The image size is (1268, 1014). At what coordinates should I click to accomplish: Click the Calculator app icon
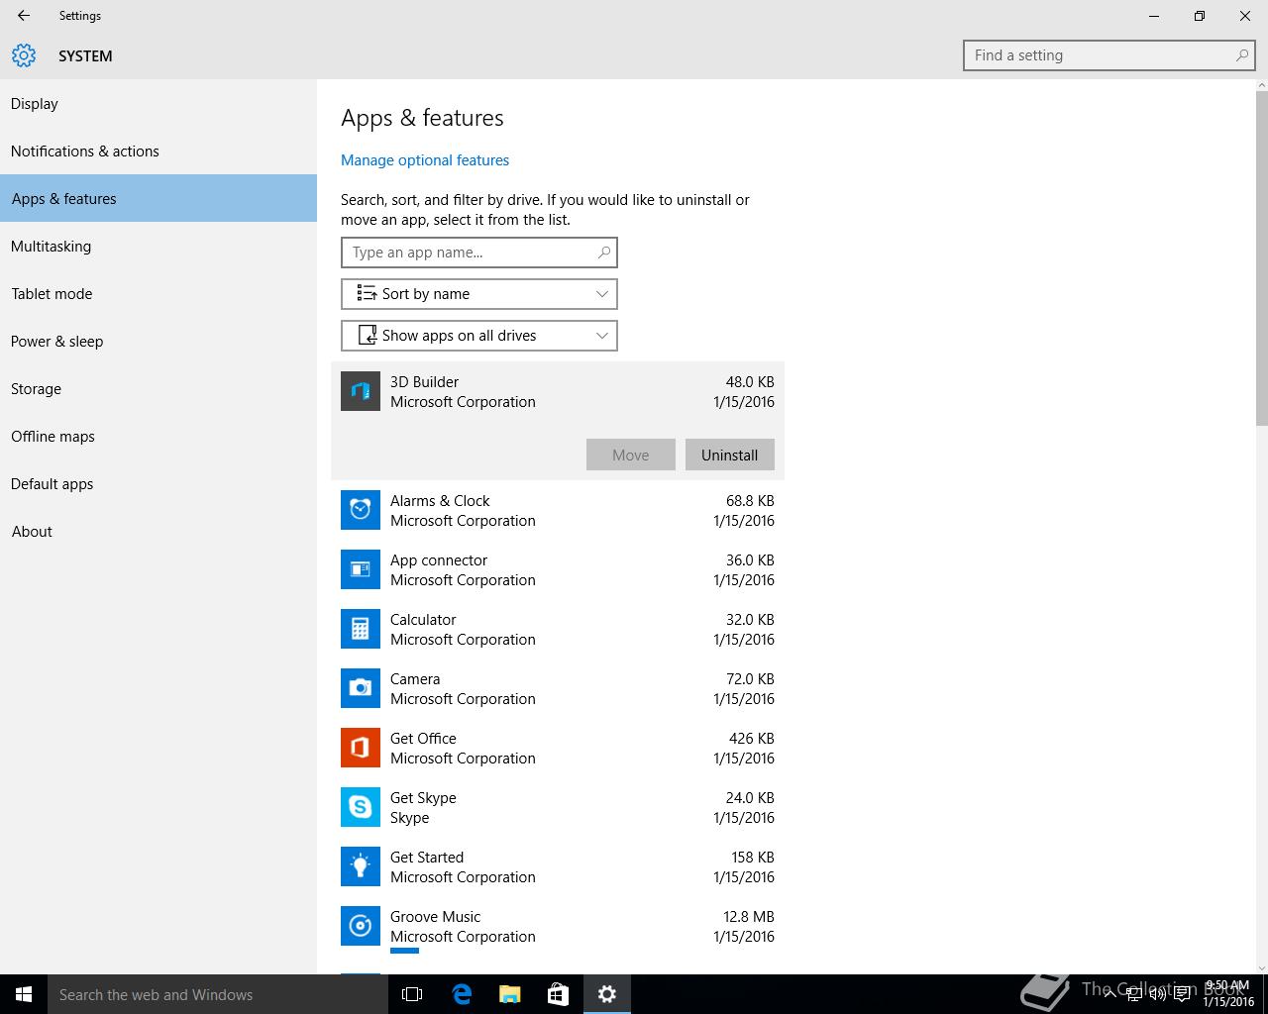(361, 629)
